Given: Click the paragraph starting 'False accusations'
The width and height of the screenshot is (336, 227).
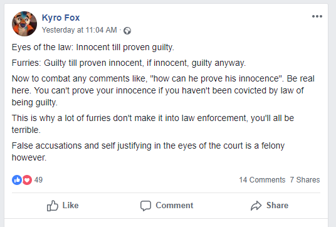Looking at the screenshot, I should (148, 152).
